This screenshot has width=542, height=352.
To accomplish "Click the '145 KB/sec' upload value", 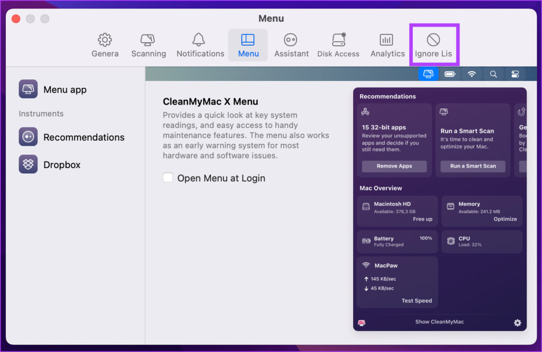I will point(383,279).
